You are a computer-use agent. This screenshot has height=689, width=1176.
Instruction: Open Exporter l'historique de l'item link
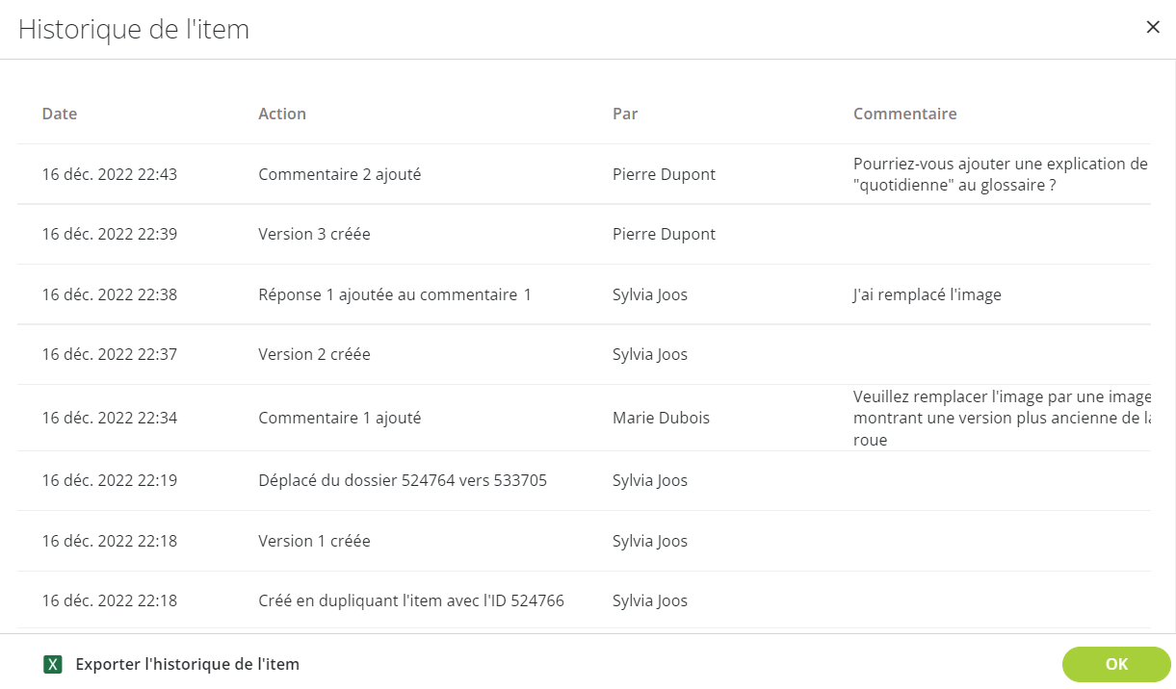188,664
